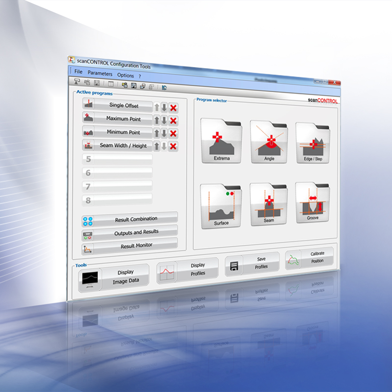
Task: Click the sensor connection toolbar icon
Action: (x=77, y=82)
